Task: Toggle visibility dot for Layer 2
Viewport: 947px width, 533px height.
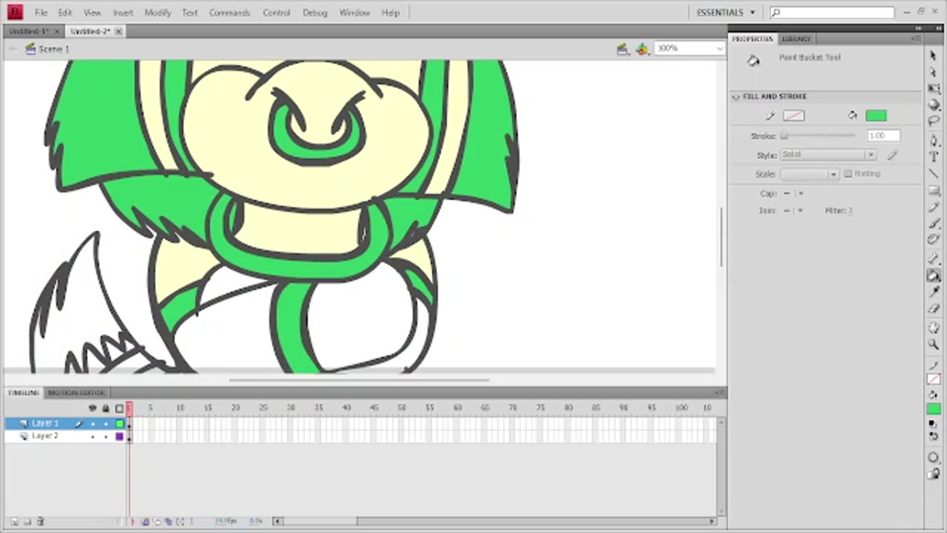Action: pyautogui.click(x=92, y=437)
